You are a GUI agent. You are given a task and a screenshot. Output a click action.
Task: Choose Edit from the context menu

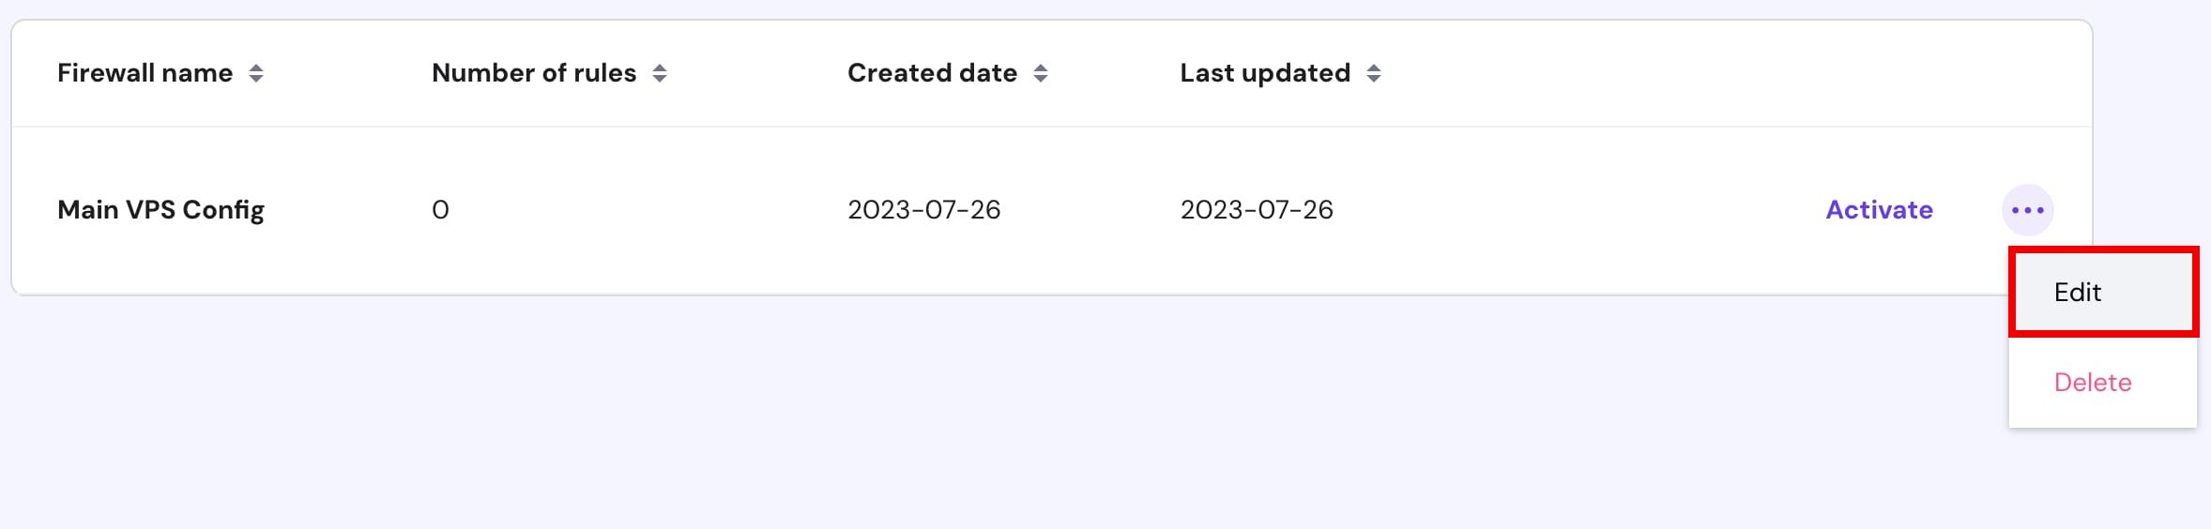click(x=2078, y=293)
